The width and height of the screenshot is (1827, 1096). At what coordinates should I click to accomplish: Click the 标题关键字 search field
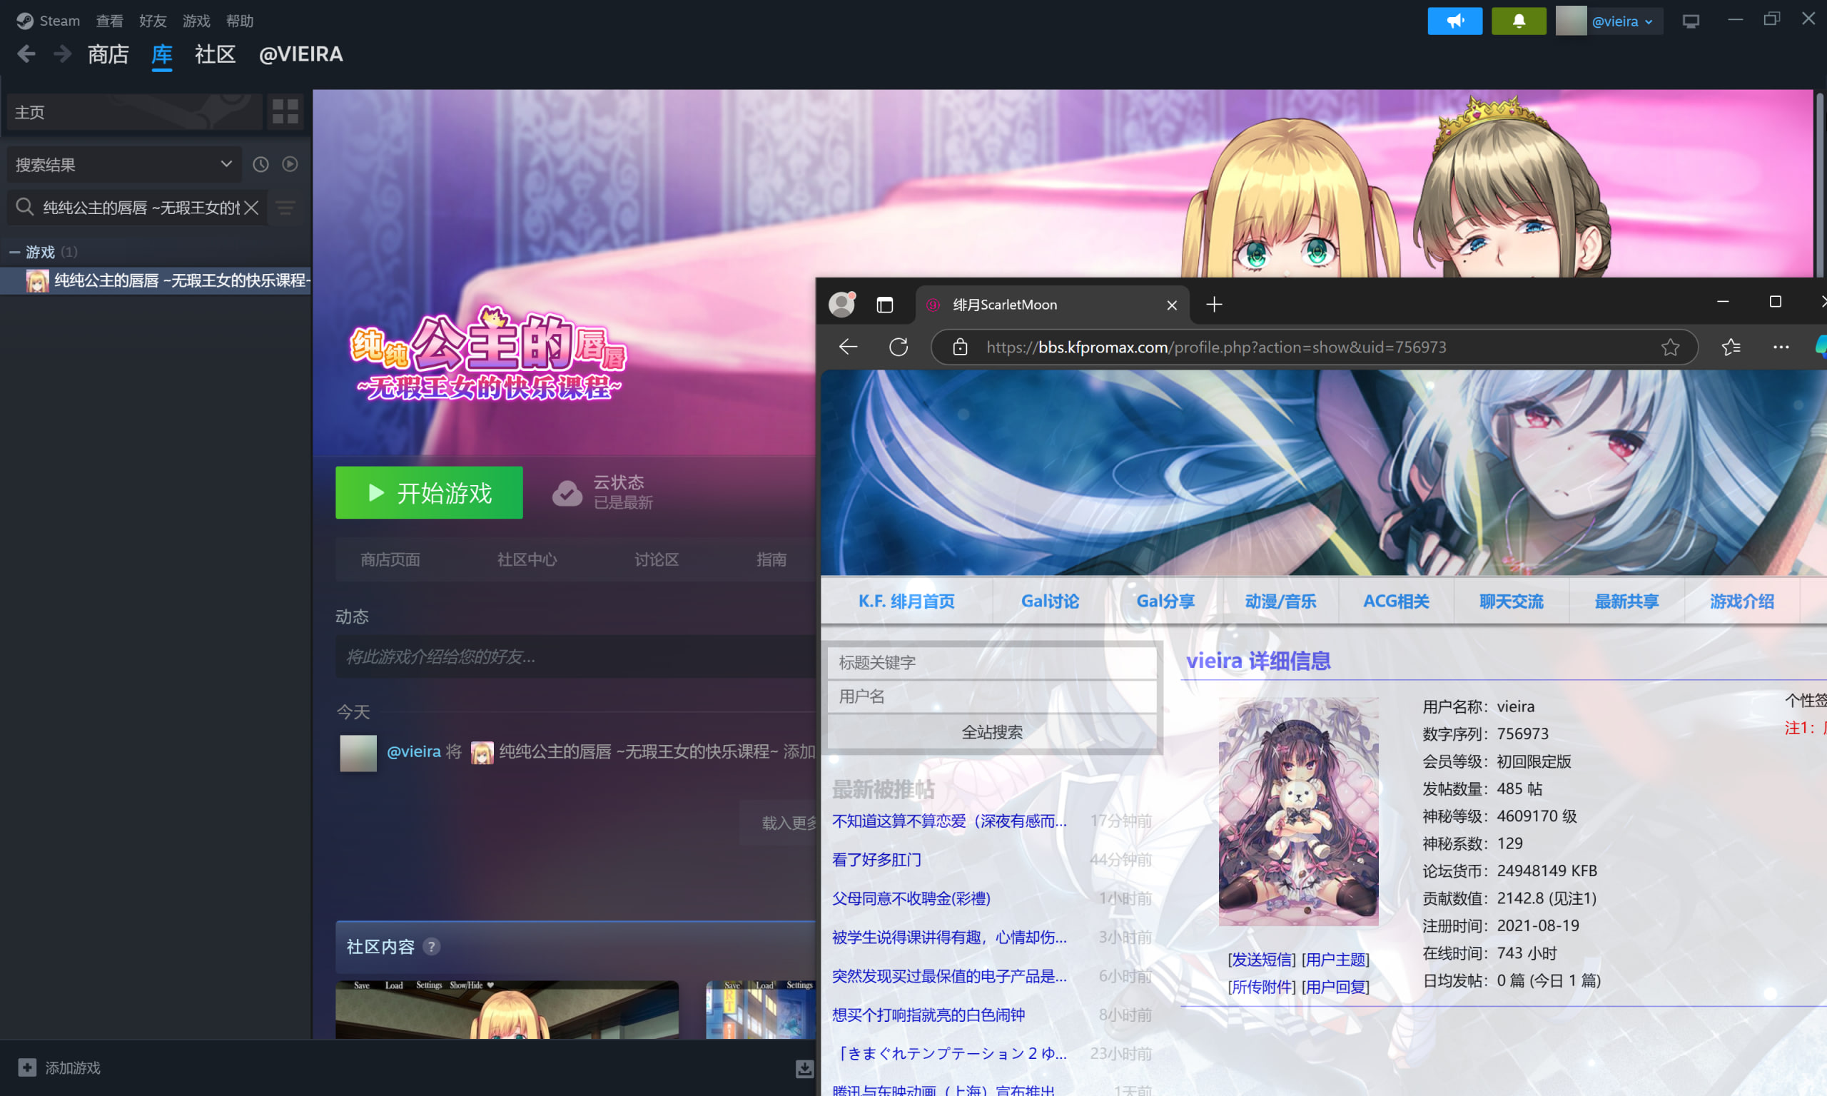[x=992, y=662]
